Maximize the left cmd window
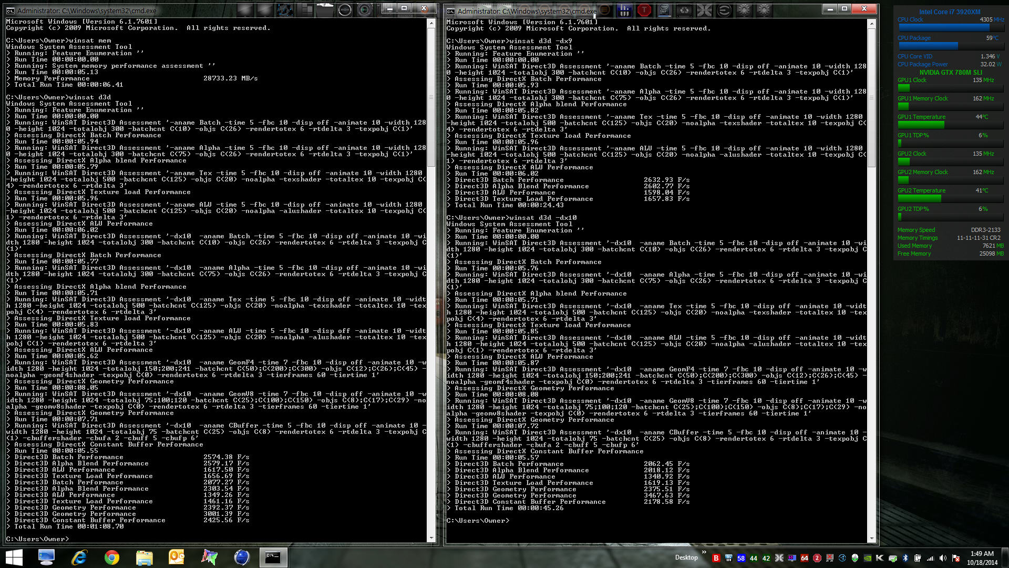The width and height of the screenshot is (1009, 568). [x=404, y=8]
